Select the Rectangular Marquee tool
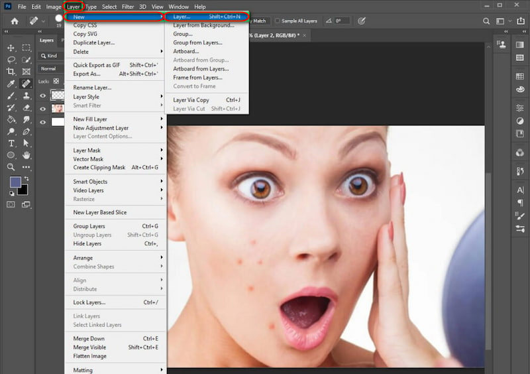The image size is (530, 374). (x=26, y=48)
